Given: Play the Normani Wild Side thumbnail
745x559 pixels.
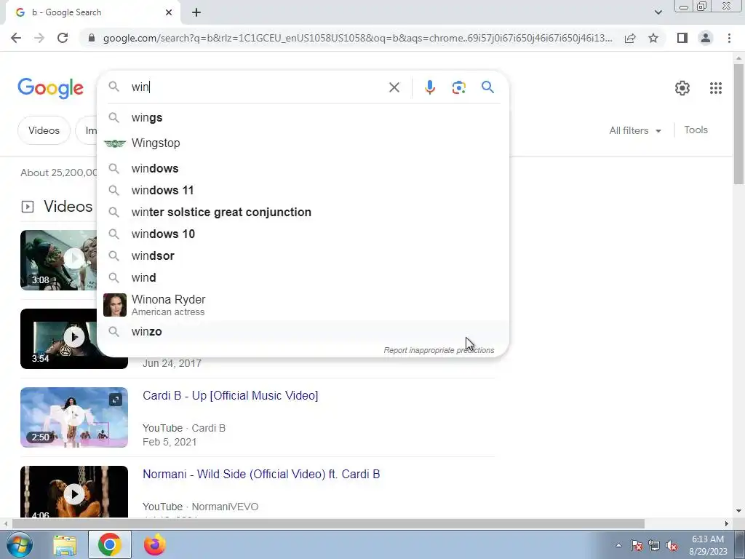Looking at the screenshot, I should pyautogui.click(x=74, y=491).
